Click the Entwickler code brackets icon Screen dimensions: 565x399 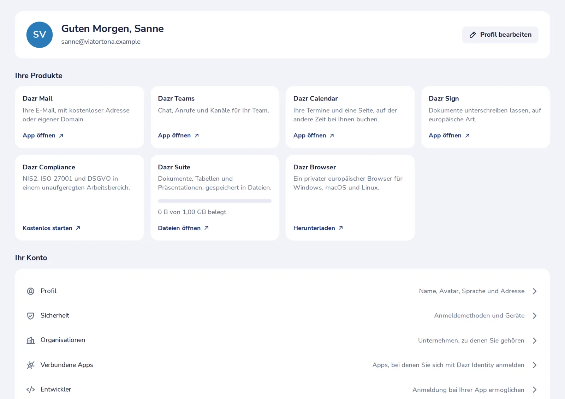31,389
